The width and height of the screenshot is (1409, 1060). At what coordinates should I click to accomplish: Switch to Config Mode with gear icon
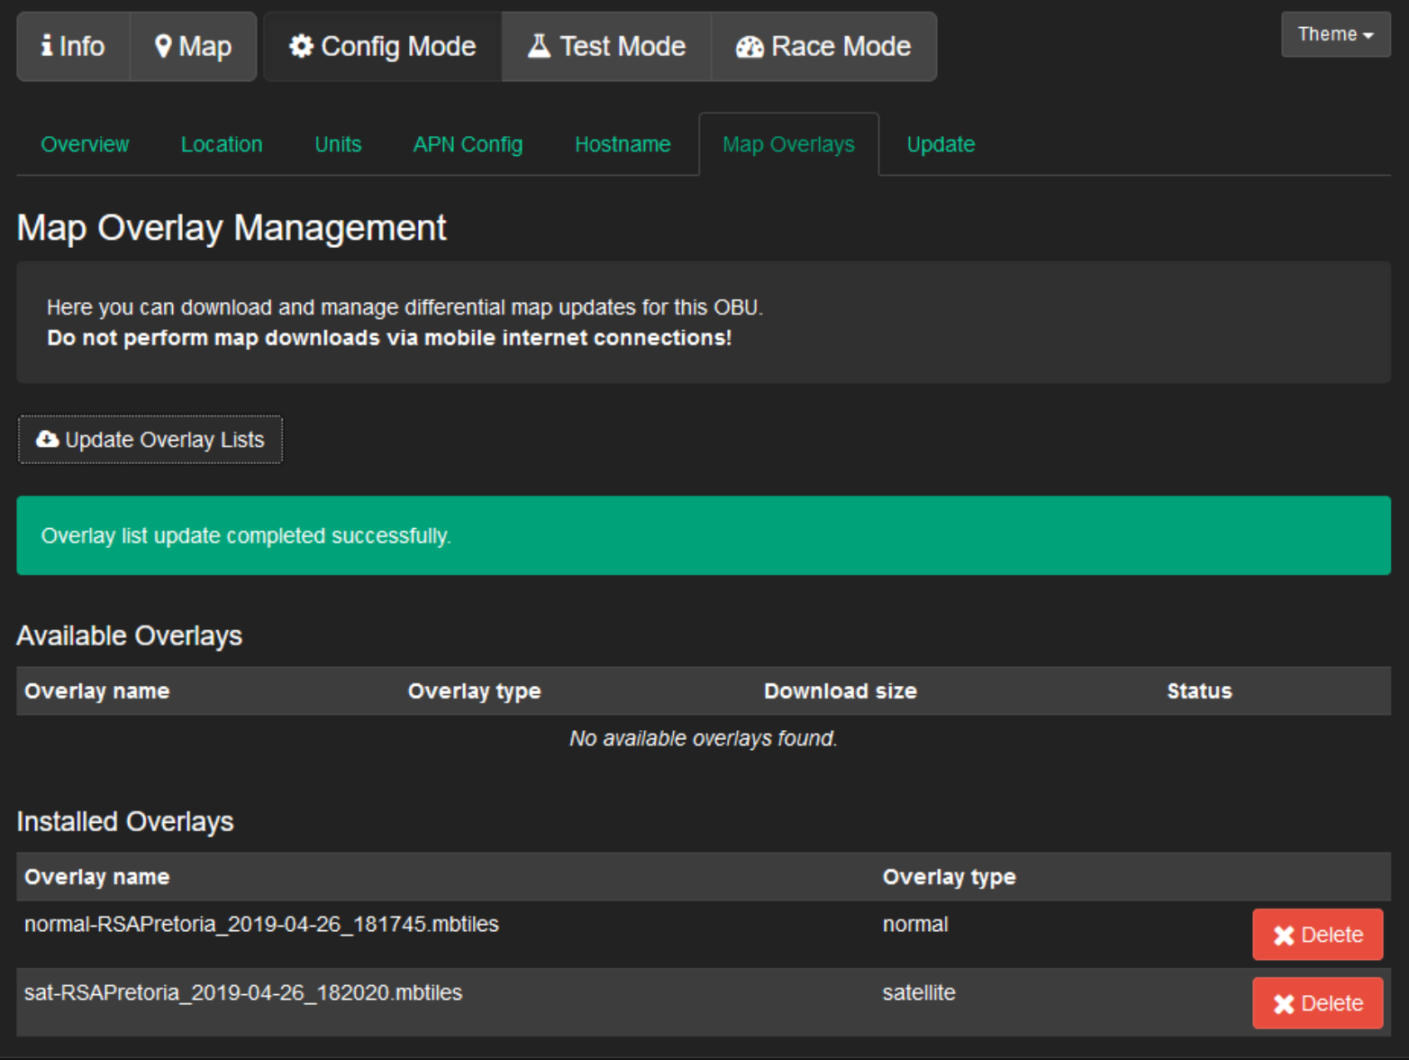tap(301, 46)
